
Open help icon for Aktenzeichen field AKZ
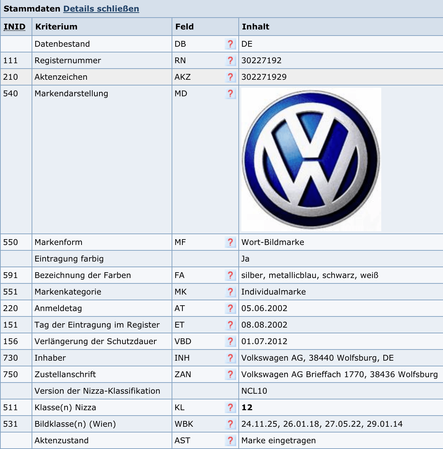230,77
